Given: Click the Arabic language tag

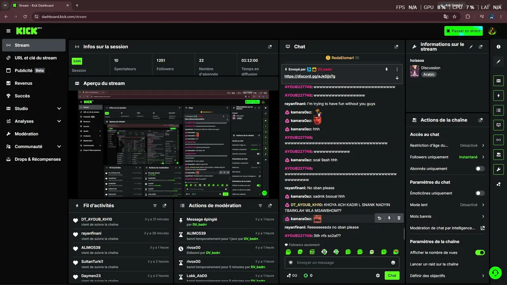Looking at the screenshot, I should click(x=429, y=74).
